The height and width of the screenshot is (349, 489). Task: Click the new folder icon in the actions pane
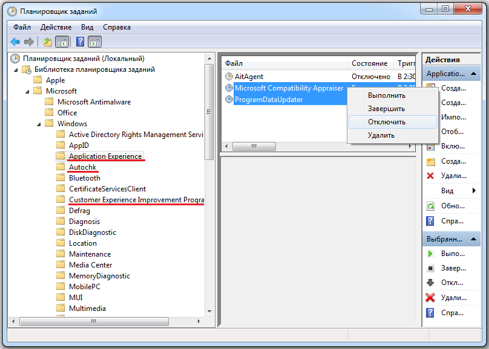coord(430,161)
